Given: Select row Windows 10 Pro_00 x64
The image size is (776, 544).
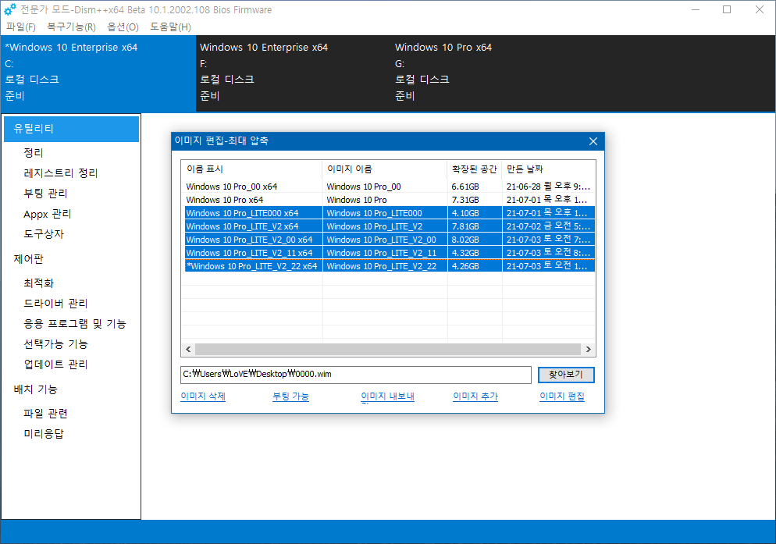Looking at the screenshot, I should tap(388, 187).
